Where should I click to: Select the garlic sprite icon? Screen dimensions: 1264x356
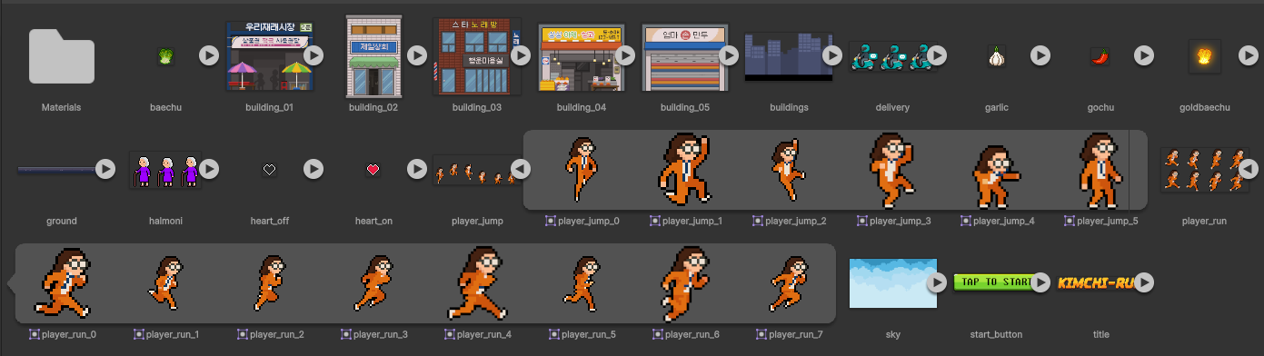point(997,56)
